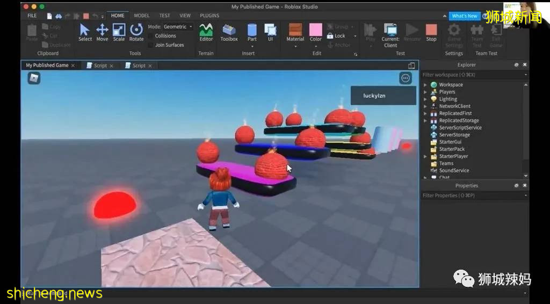Open the Terrain Editor
The width and height of the screenshot is (550, 304).
[x=206, y=32]
